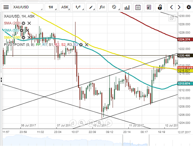The image size is (193, 147).
Task: Zoom in with magnifier plus button
Action: pyautogui.click(x=100, y=123)
